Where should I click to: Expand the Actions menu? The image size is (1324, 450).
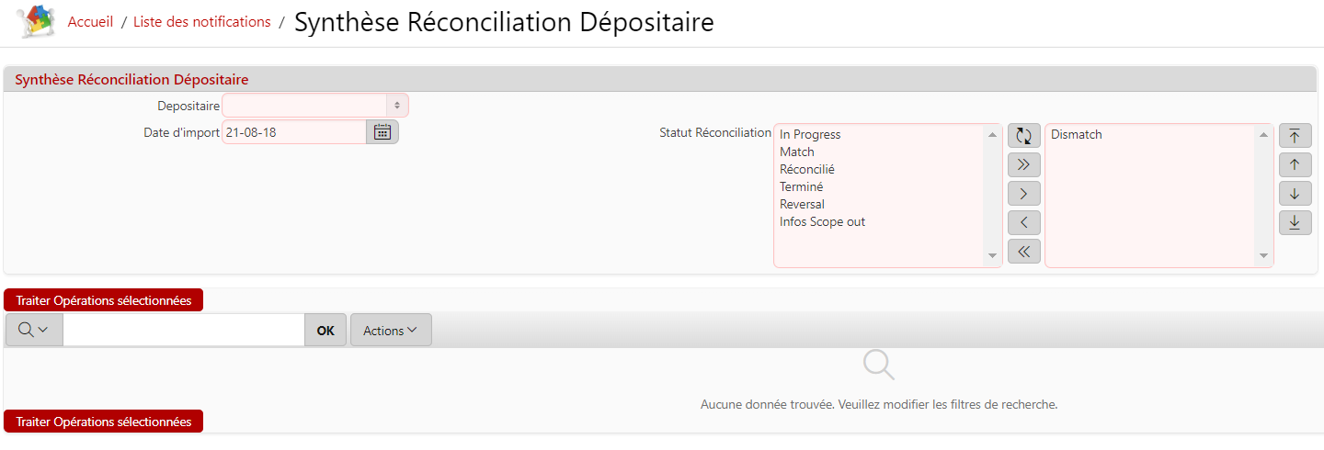coord(391,331)
